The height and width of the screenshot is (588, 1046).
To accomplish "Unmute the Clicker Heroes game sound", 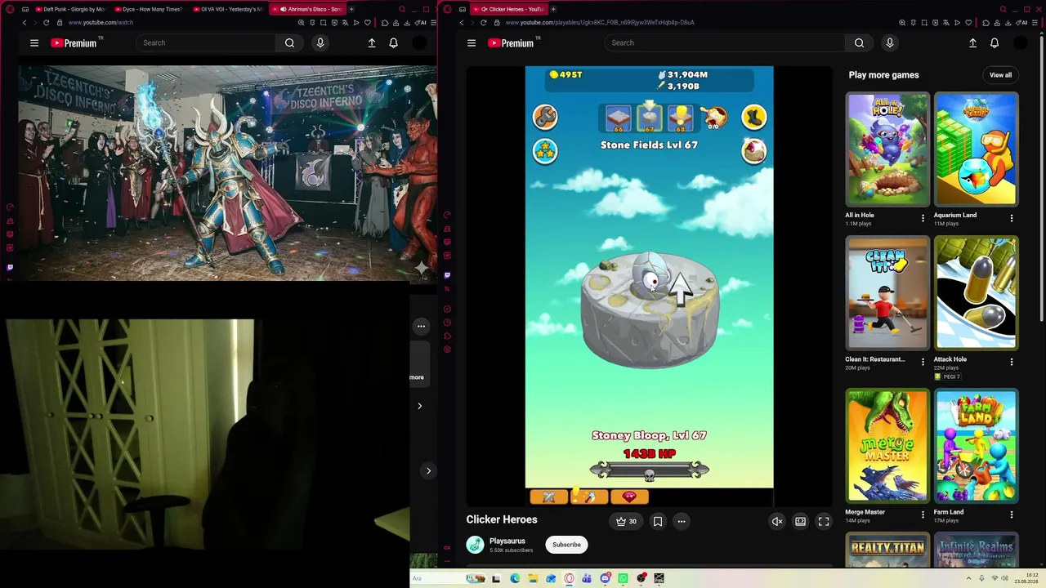I will coord(777,521).
